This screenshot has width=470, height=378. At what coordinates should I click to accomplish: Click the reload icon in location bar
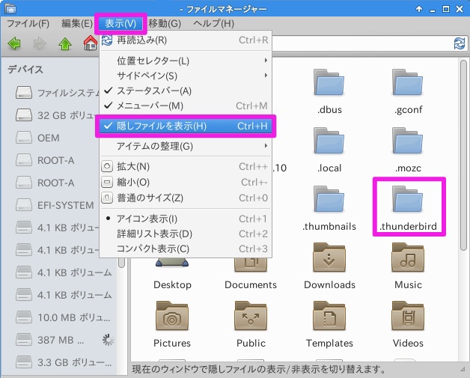pyautogui.click(x=460, y=43)
